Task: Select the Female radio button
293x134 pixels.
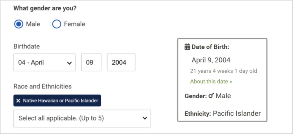Action: point(57,24)
